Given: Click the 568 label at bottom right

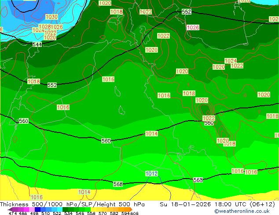Looking at the screenshot, I should [x=198, y=180].
